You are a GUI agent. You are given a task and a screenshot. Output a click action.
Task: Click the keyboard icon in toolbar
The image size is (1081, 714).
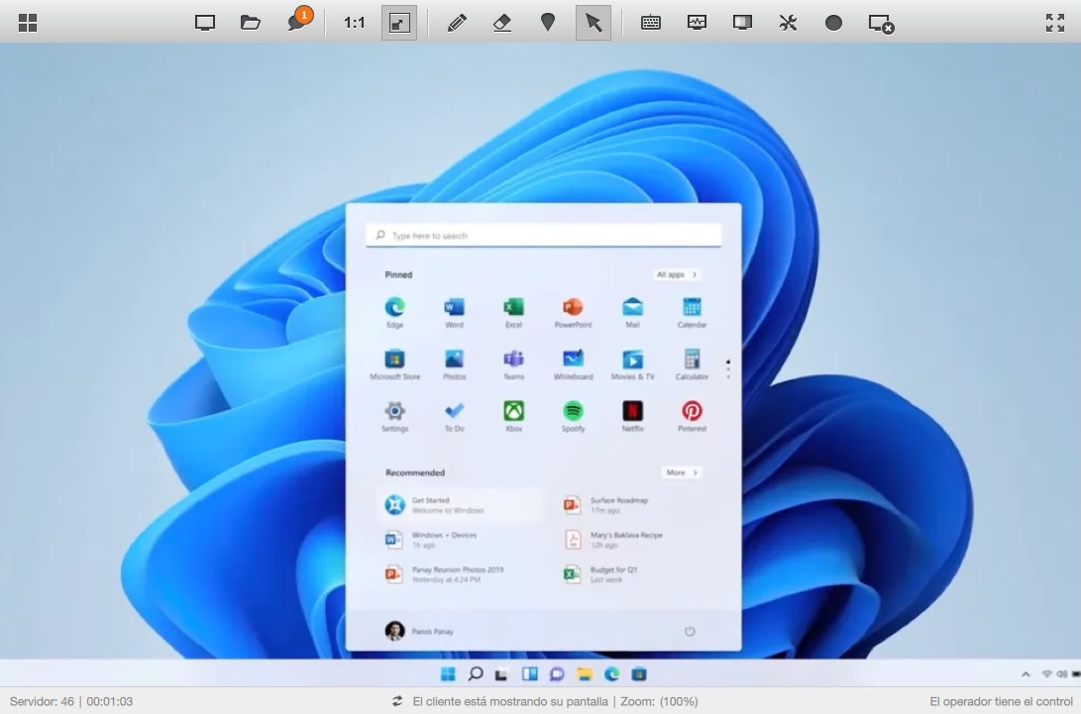(x=651, y=23)
